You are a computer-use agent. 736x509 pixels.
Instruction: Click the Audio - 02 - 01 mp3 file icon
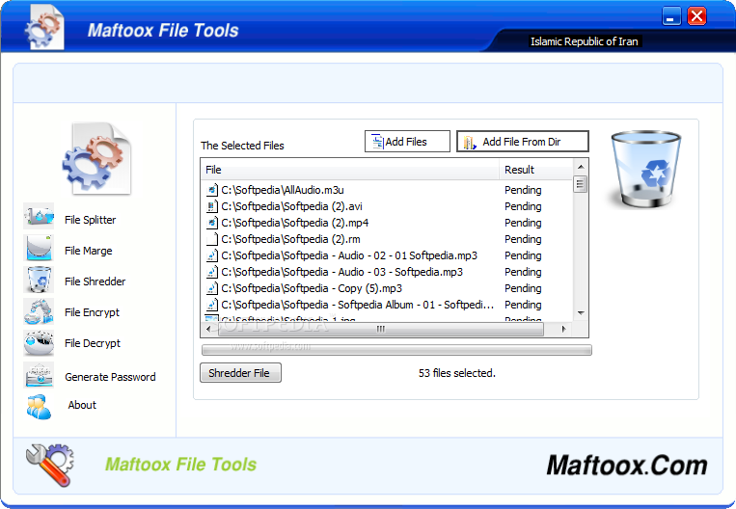[x=212, y=255]
